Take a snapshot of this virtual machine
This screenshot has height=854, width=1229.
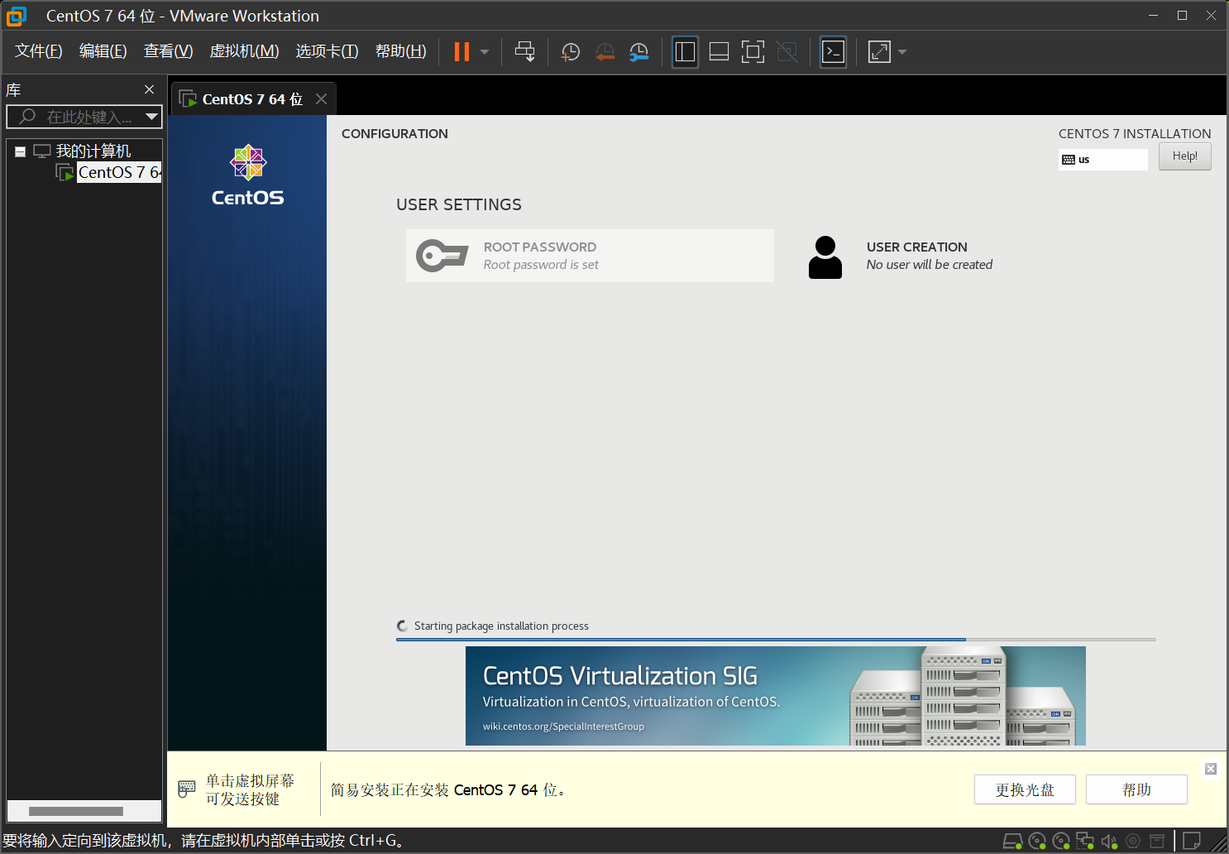(570, 52)
